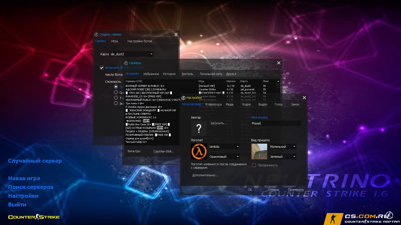Click Отмена in the Настройки window

pos(274,190)
